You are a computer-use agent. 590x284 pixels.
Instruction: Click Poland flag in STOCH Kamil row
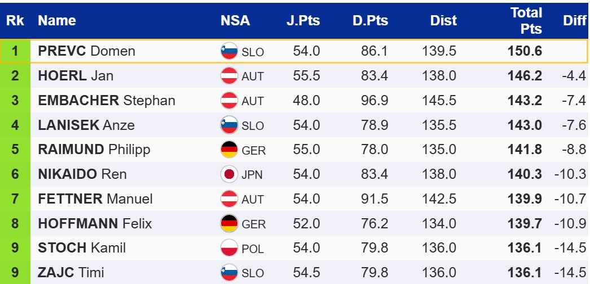(x=228, y=248)
